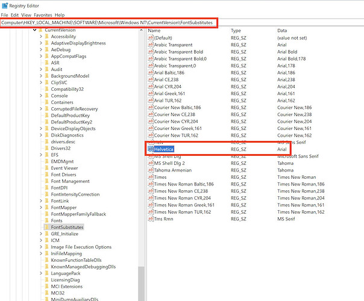The height and width of the screenshot is (301, 364).
Task: Select the Courier New Greek,161 value name
Action: (x=178, y=128)
